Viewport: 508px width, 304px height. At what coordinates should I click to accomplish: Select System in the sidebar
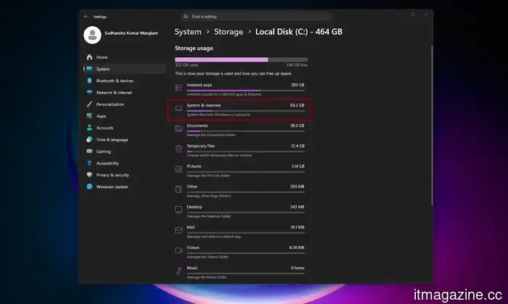125,69
